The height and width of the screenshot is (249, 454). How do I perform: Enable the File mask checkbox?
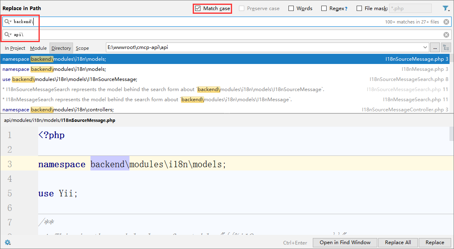tap(359, 8)
